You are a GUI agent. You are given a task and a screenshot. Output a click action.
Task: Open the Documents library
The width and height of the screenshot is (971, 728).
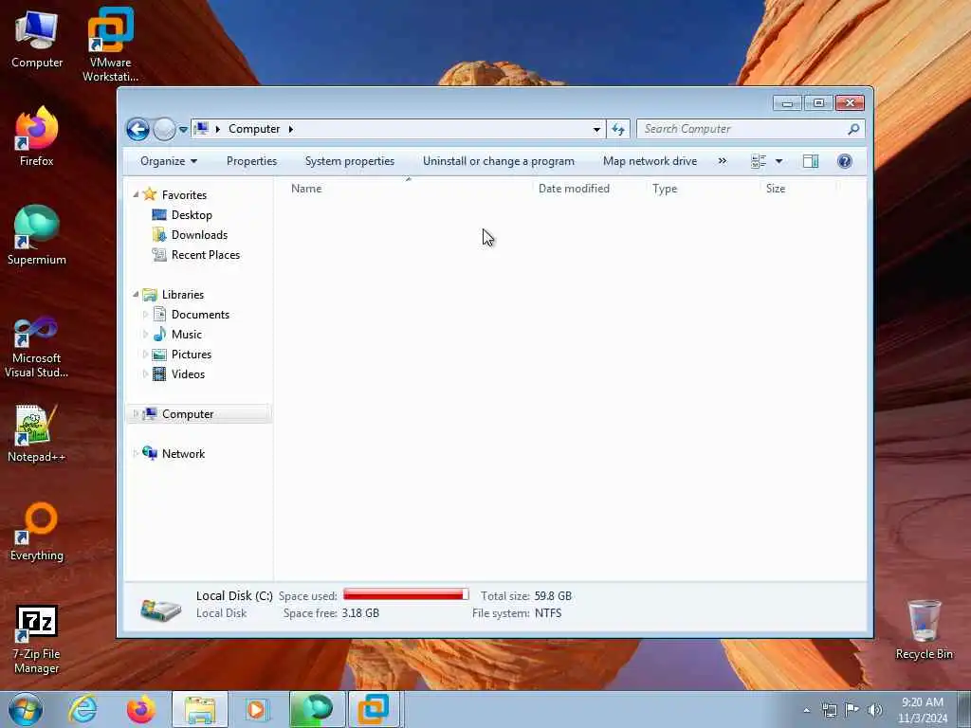pos(200,315)
